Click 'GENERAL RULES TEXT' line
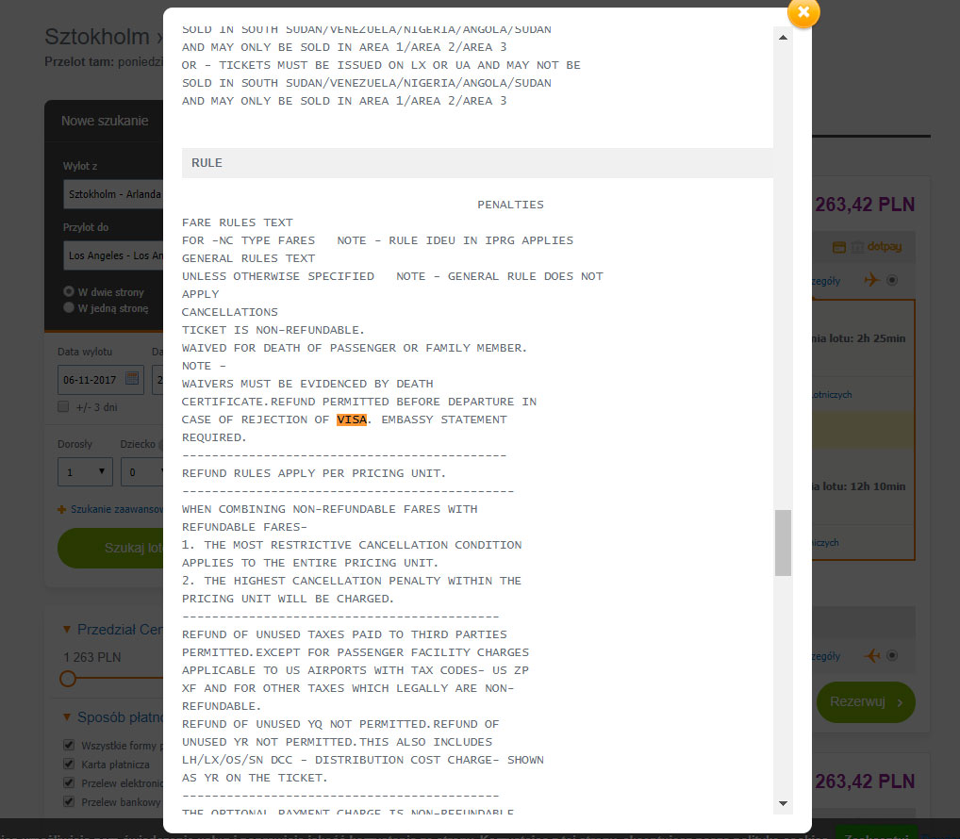This screenshot has height=839, width=960. click(x=249, y=258)
